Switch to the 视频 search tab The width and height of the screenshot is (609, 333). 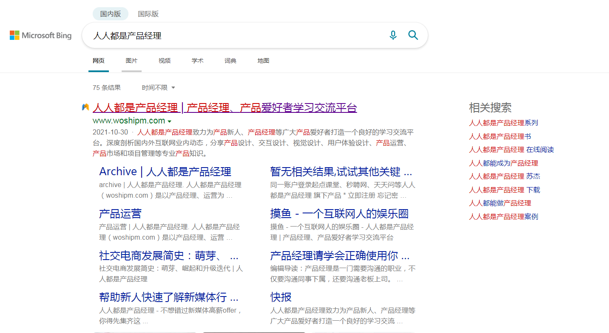[164, 61]
